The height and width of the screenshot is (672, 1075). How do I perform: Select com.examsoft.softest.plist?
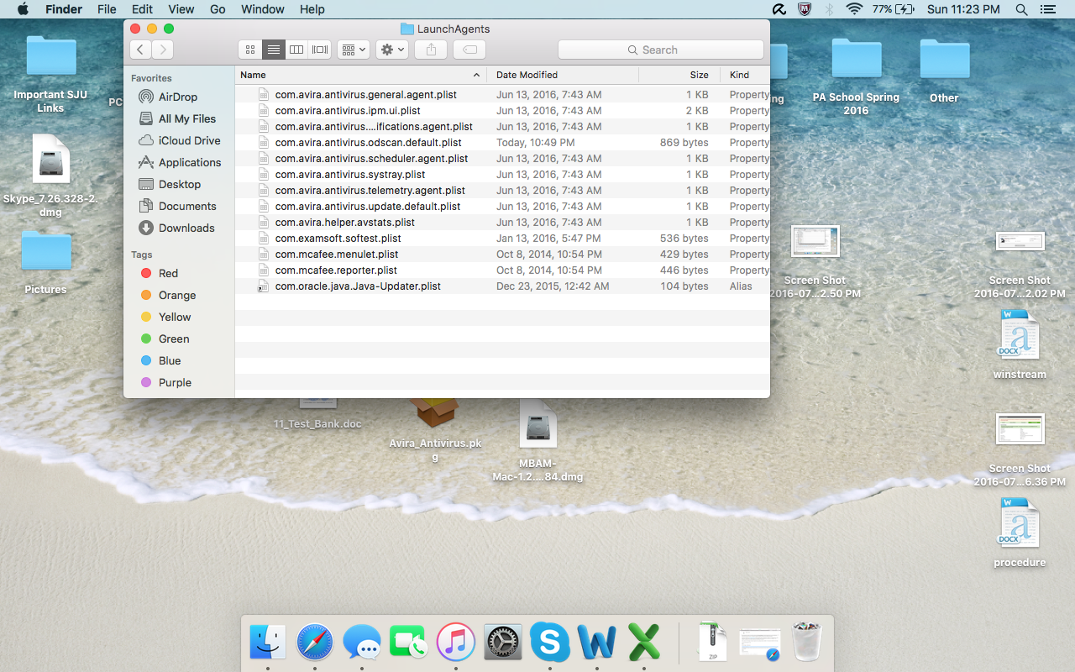[502, 239]
